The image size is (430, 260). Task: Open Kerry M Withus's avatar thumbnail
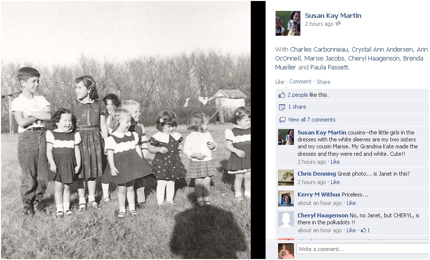tap(286, 198)
